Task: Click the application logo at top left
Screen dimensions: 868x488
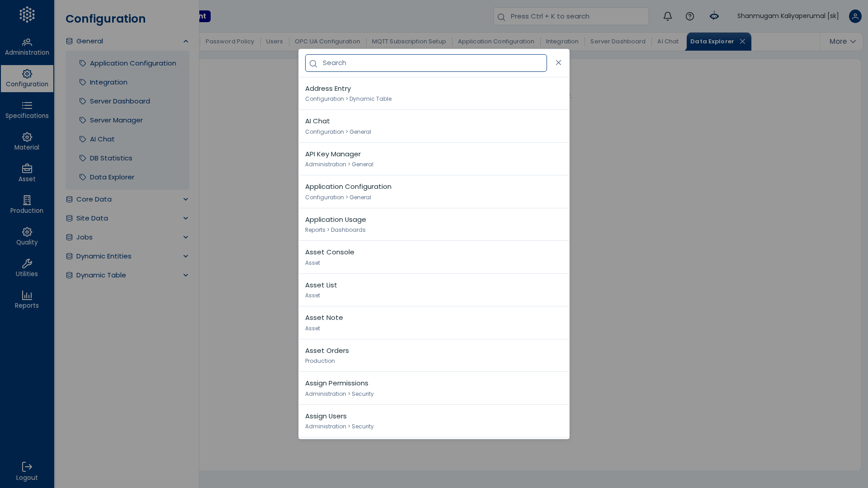Action: (x=27, y=14)
